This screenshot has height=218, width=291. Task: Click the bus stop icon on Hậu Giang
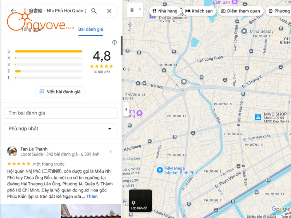point(150,141)
